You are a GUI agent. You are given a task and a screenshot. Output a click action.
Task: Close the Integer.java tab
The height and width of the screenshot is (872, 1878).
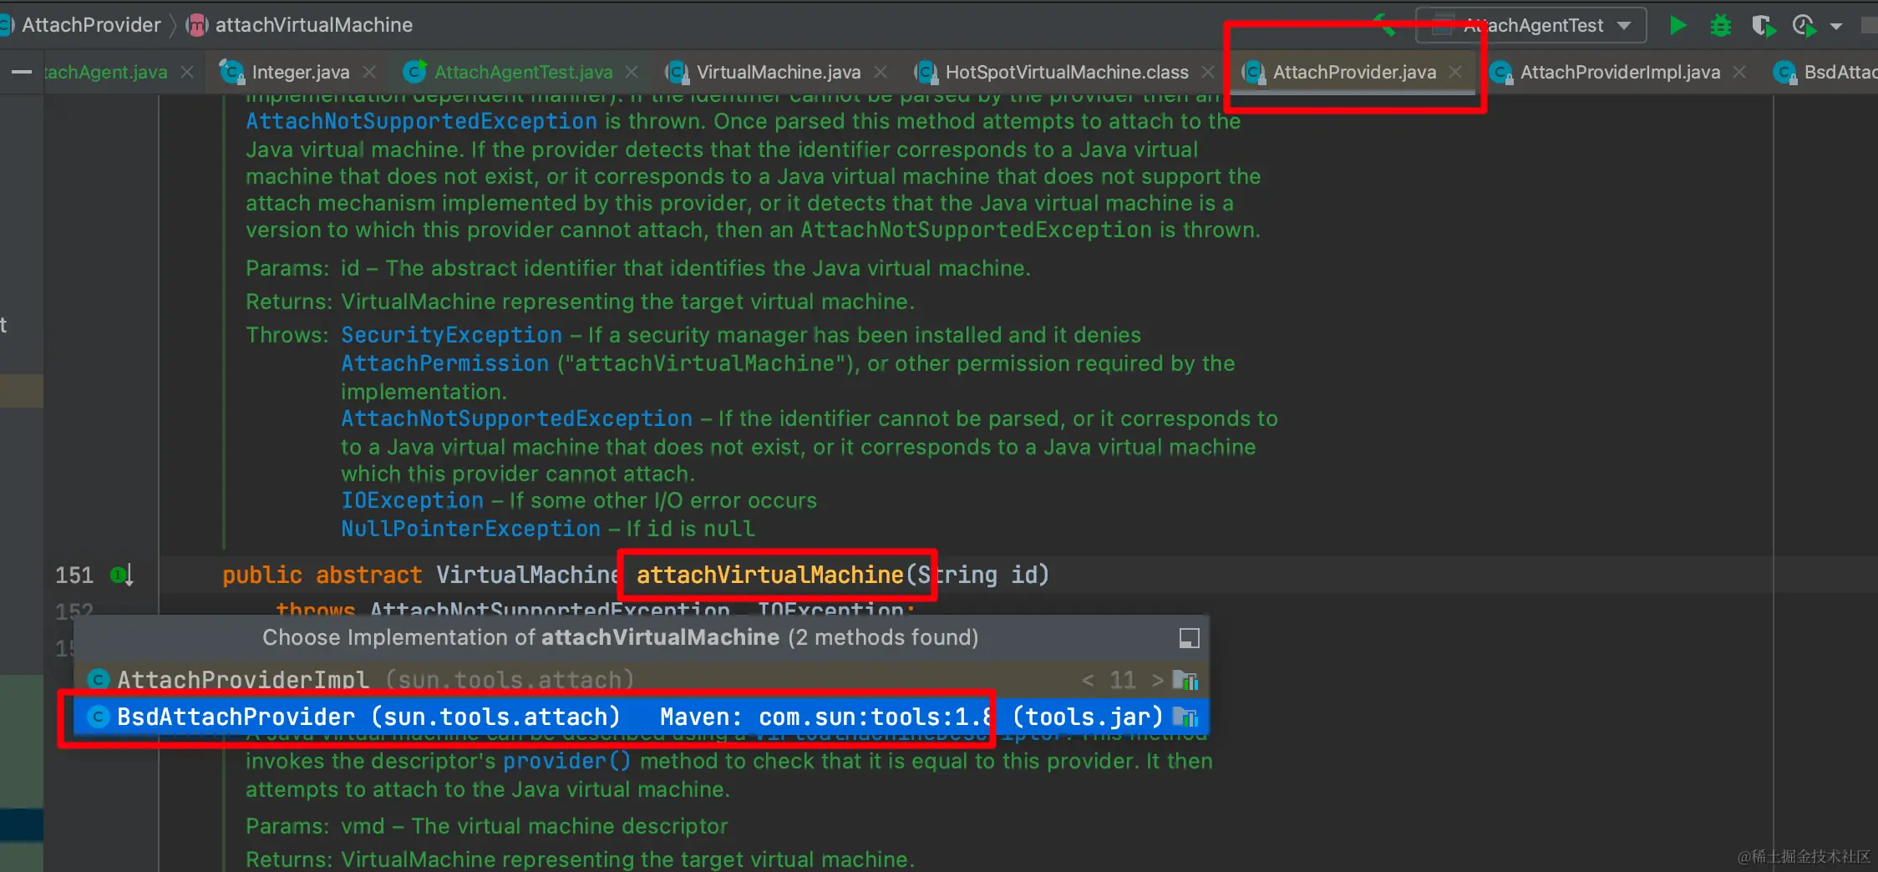370,73
